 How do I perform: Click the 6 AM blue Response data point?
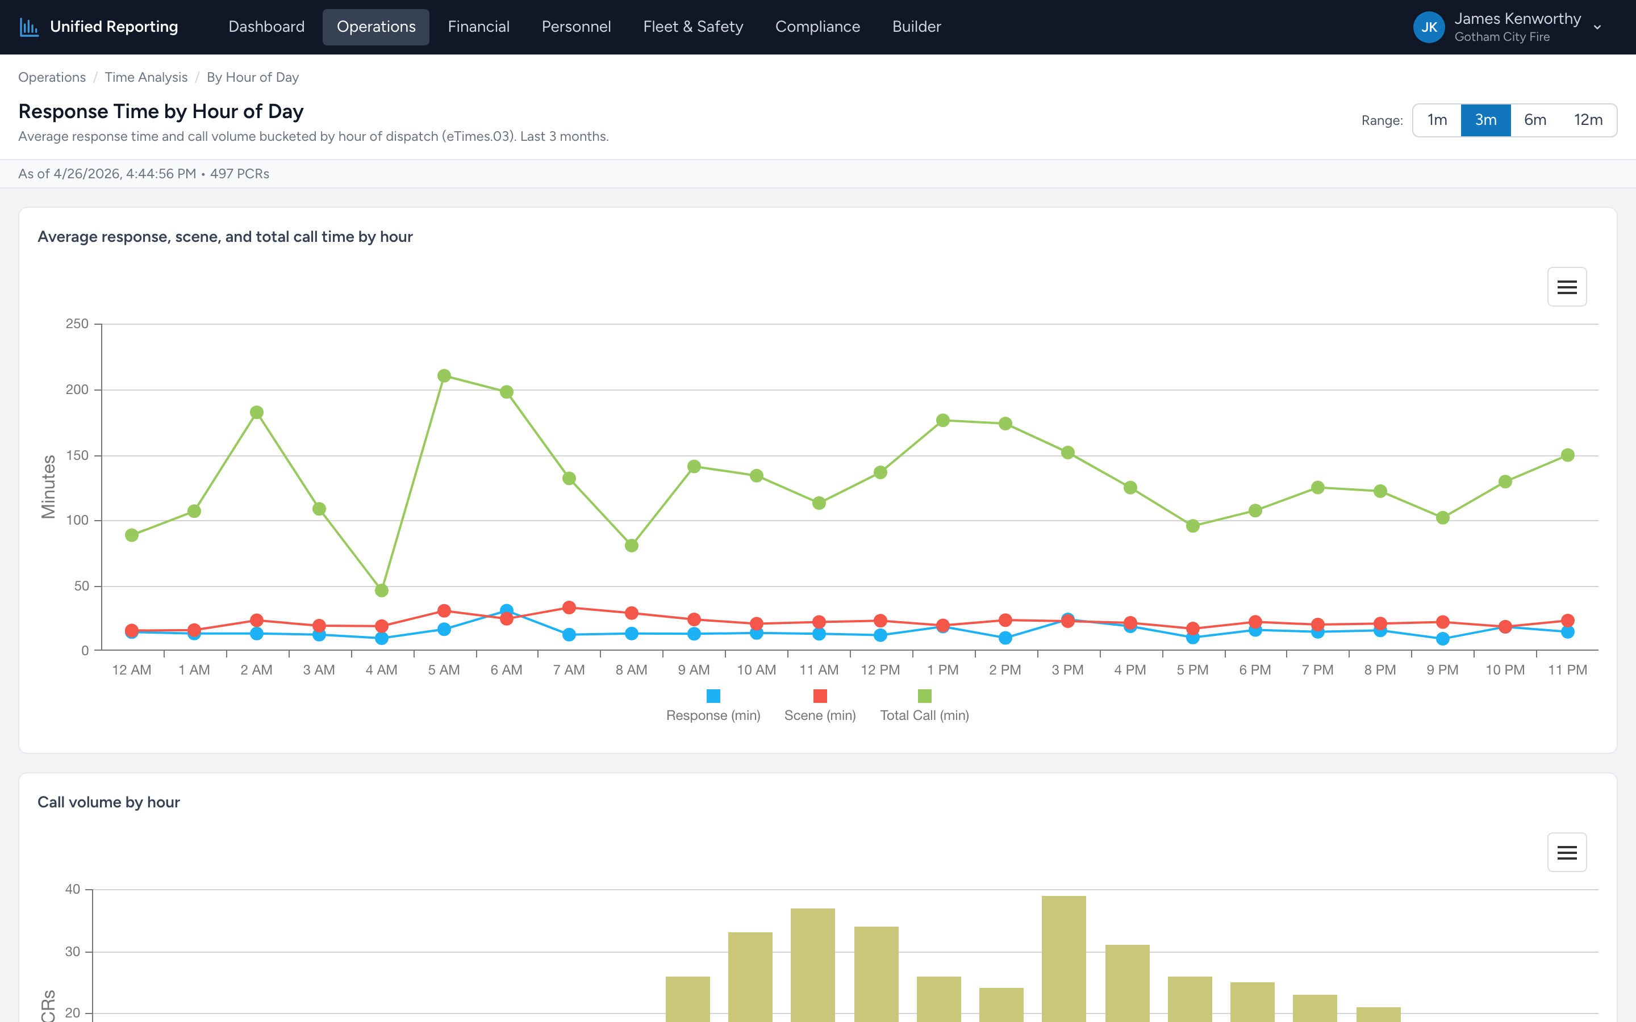(x=506, y=610)
